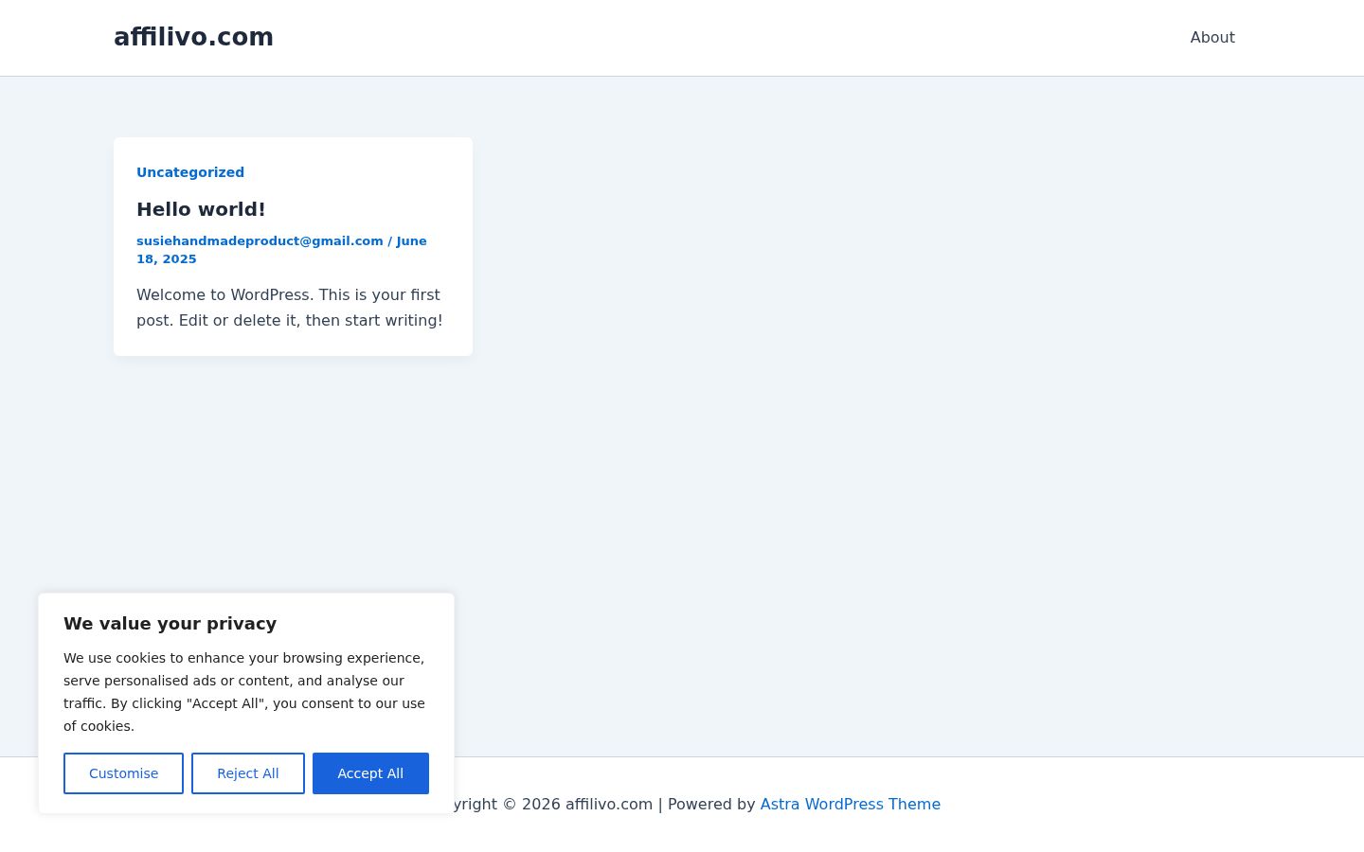This screenshot has width=1364, height=852.
Task: Open the Uncategorized category link
Action: coord(190,172)
